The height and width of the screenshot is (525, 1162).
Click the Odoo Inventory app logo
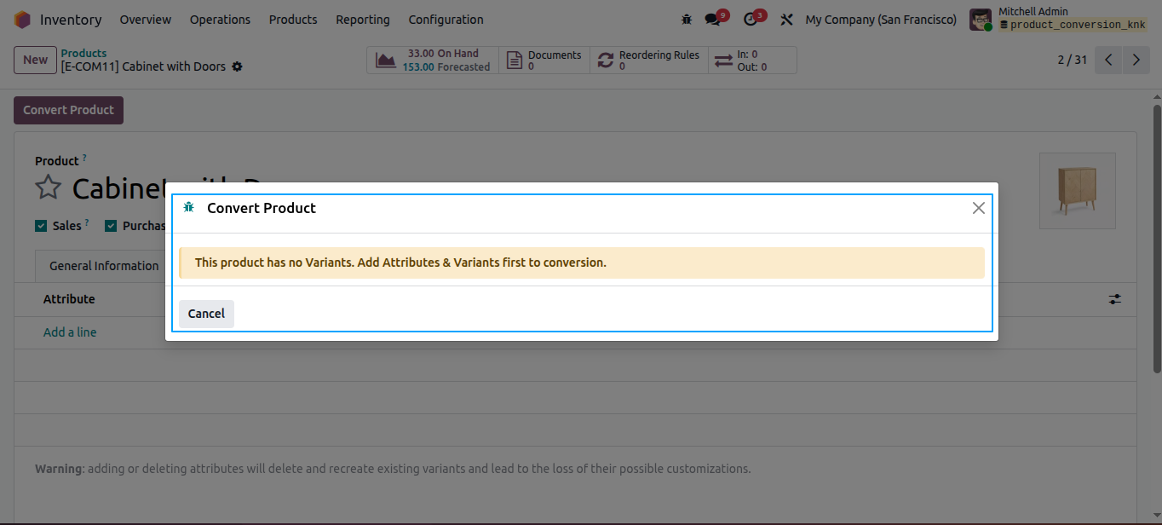pos(23,20)
